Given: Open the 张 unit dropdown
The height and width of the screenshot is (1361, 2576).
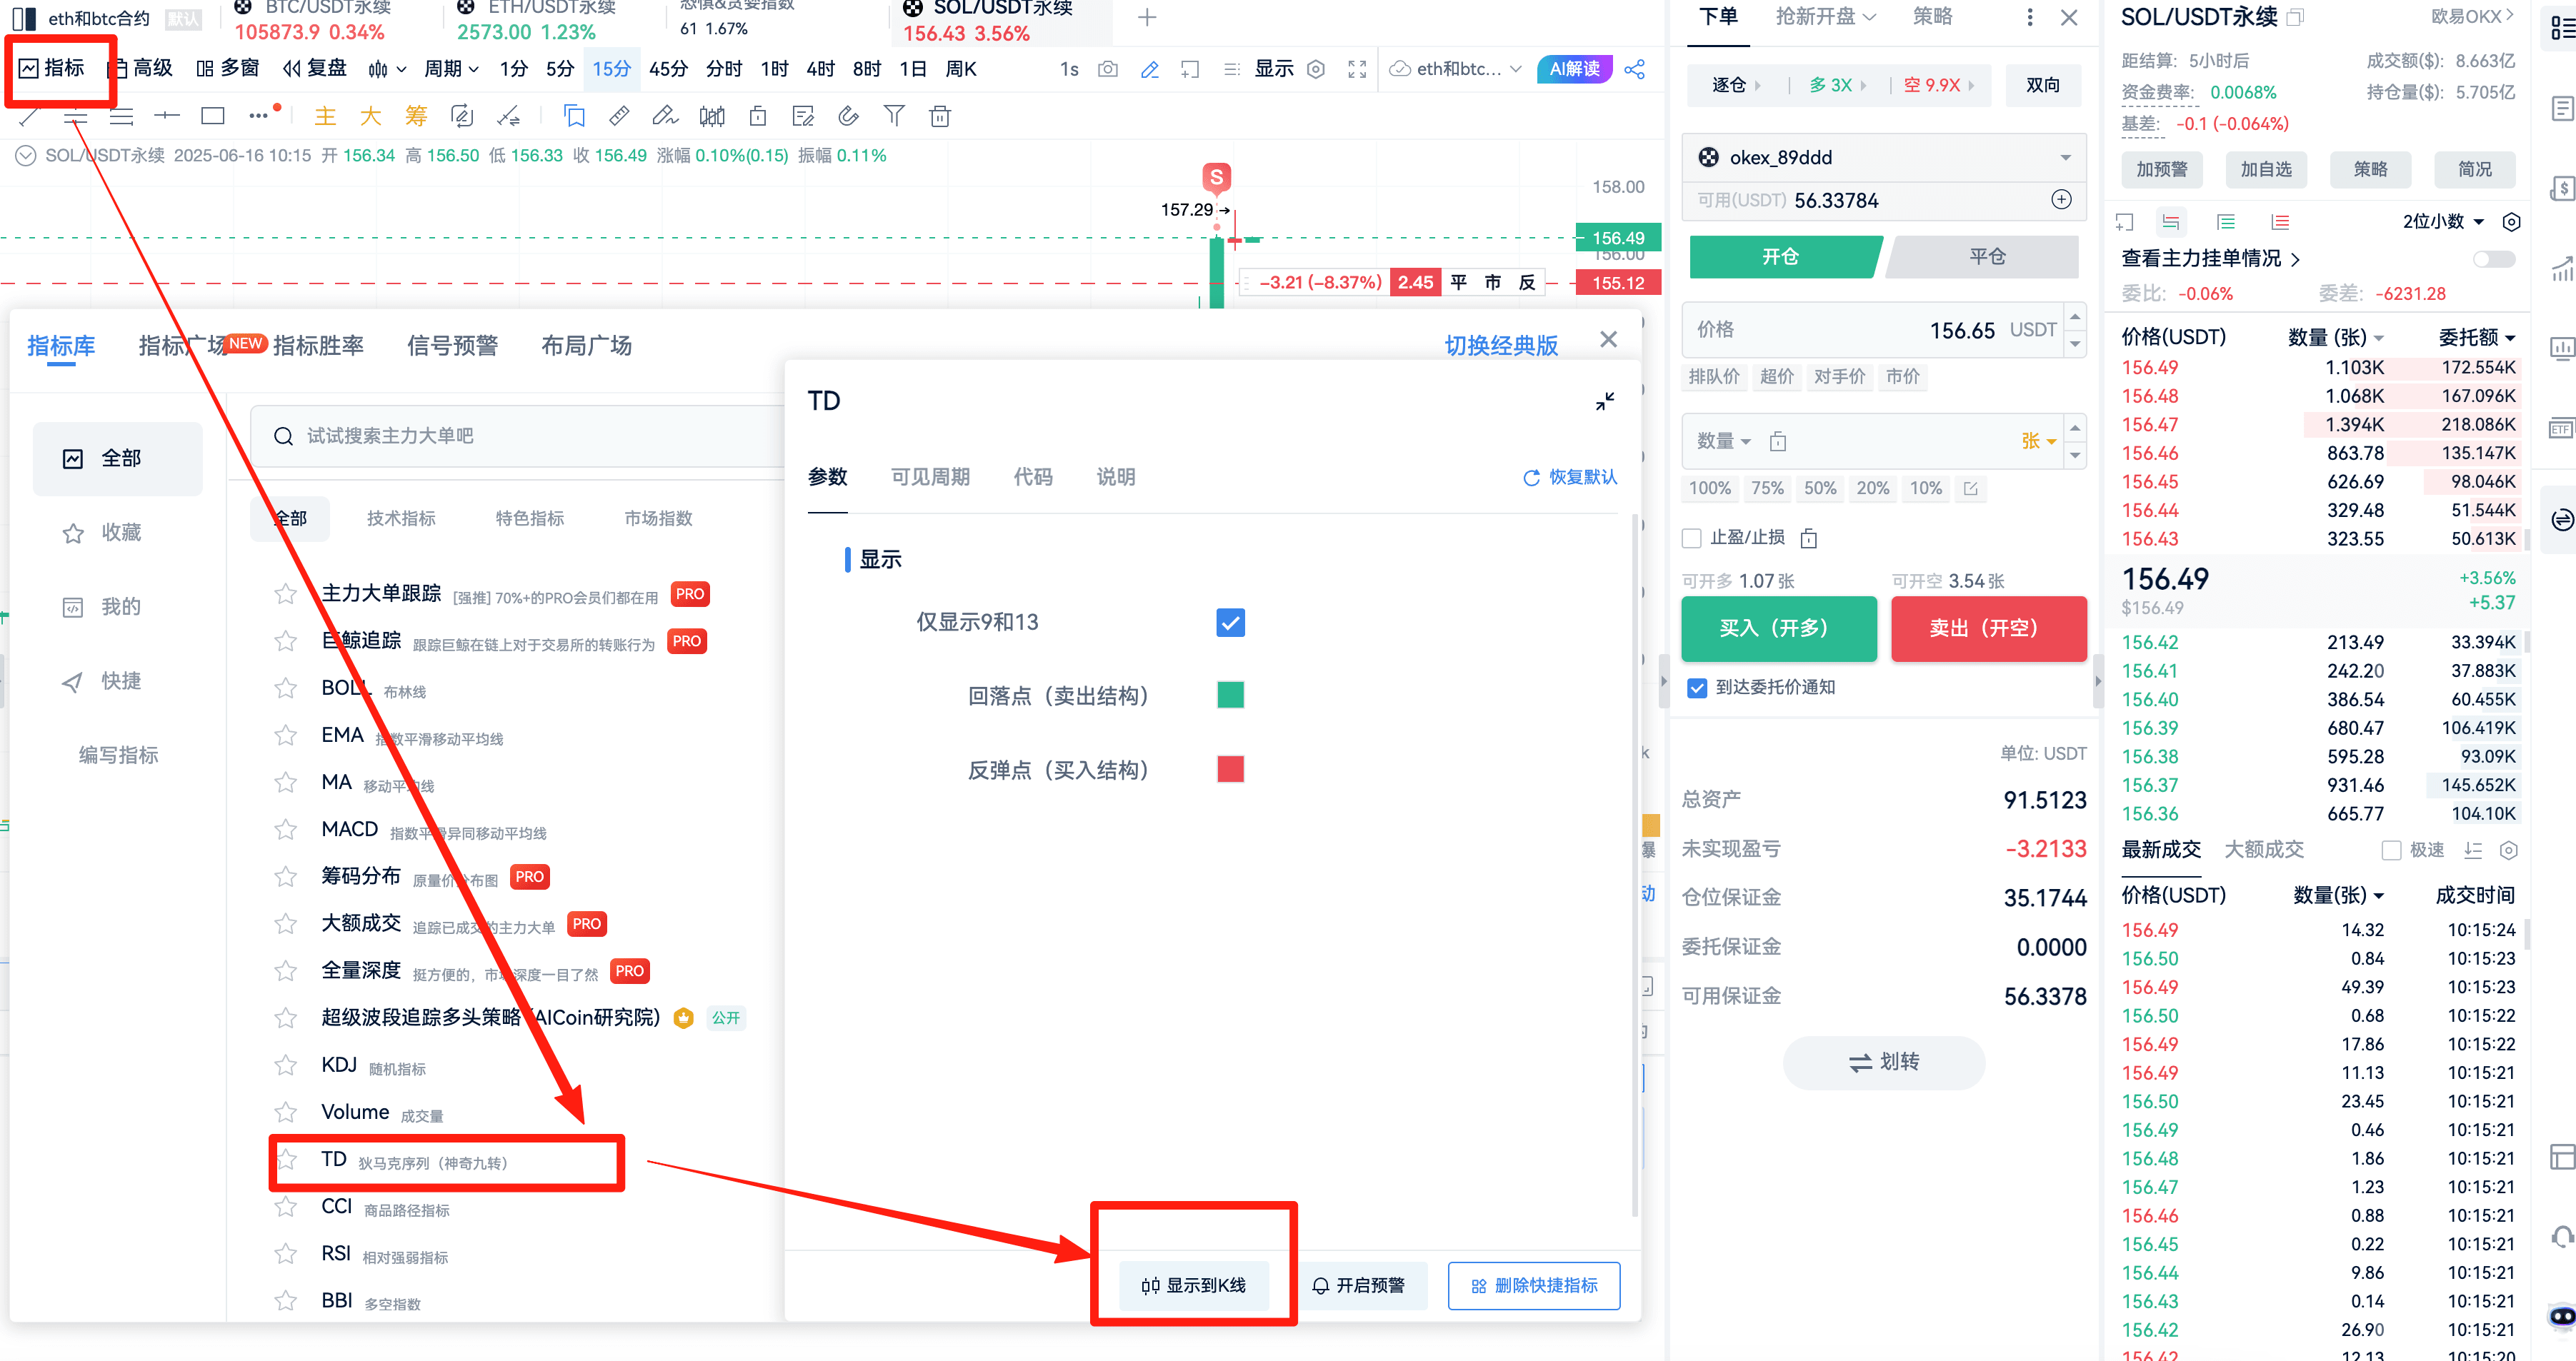Looking at the screenshot, I should point(2039,441).
